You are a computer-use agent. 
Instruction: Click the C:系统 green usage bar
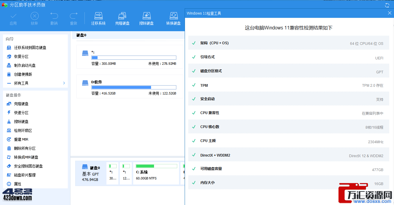coord(156,166)
